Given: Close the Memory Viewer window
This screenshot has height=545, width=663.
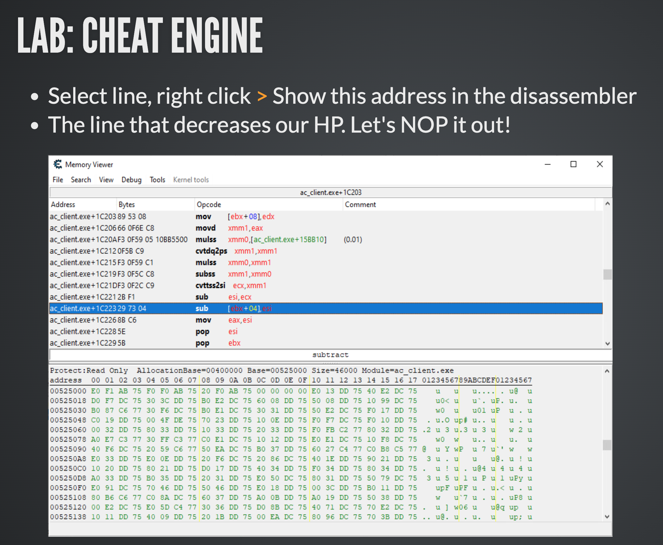Looking at the screenshot, I should [599, 164].
